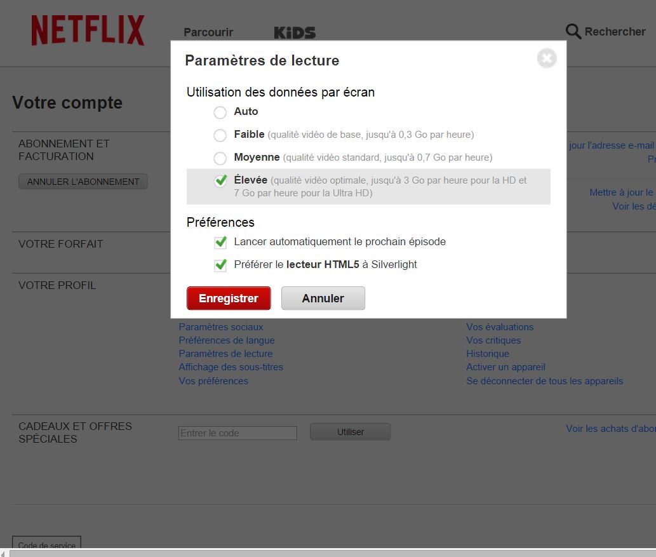The height and width of the screenshot is (557, 656).
Task: Open Paramètres de lecture link
Action: point(225,354)
